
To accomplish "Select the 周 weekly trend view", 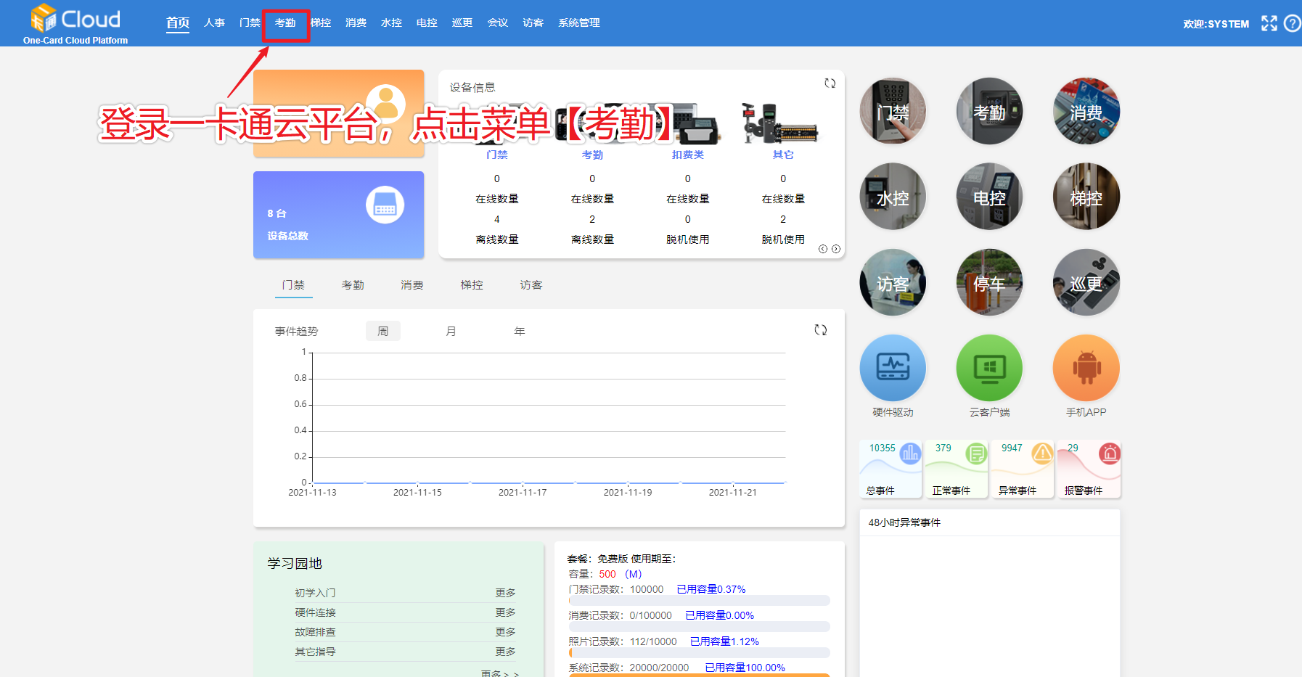I will coord(382,331).
